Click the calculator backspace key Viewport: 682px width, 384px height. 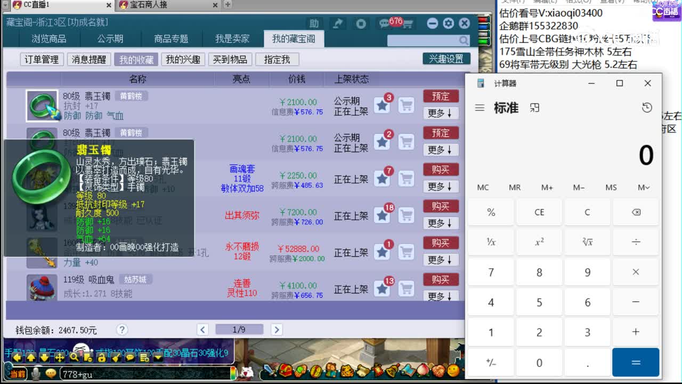pos(636,212)
